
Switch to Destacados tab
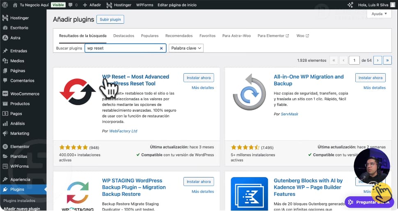click(x=124, y=36)
